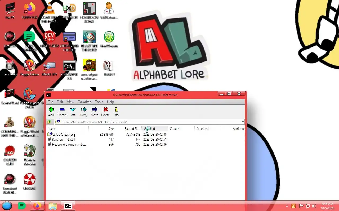Sort by Packed Size column header
The height and width of the screenshot is (211, 339).
click(x=128, y=129)
